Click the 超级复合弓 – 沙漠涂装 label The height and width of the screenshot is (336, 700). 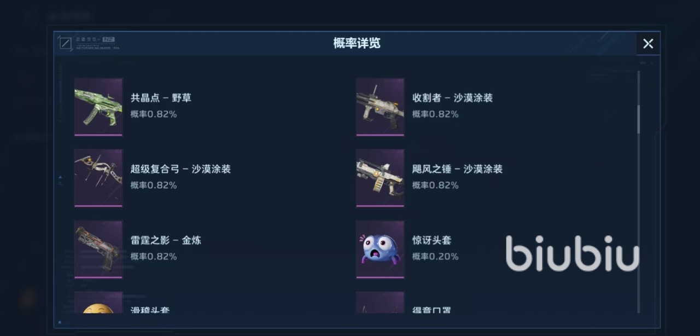pyautogui.click(x=180, y=169)
